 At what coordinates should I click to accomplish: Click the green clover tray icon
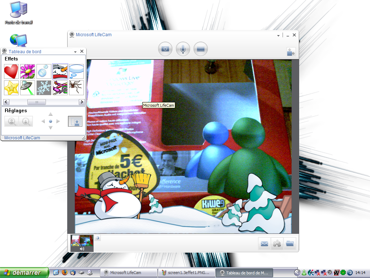[343, 273]
